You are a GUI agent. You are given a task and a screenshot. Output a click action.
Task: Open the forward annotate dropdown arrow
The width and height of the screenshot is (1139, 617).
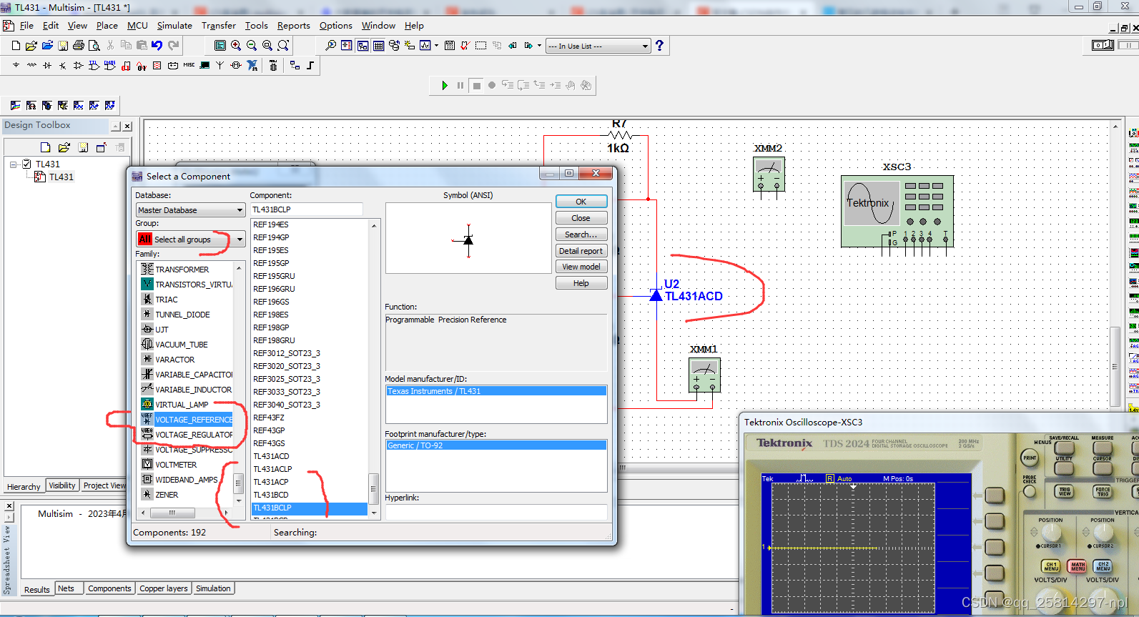pyautogui.click(x=539, y=45)
